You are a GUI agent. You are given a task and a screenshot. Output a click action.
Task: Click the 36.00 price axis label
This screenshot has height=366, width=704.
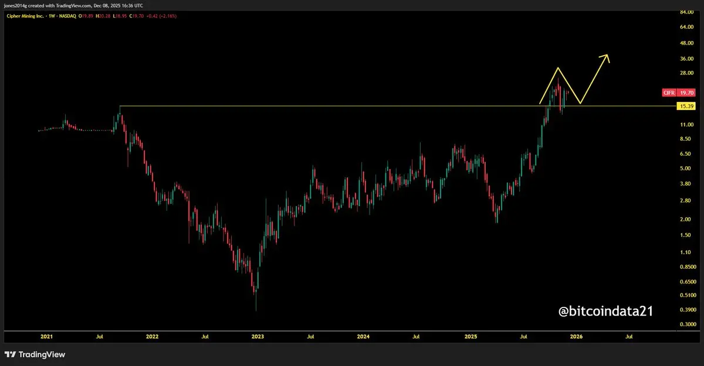tap(686, 59)
